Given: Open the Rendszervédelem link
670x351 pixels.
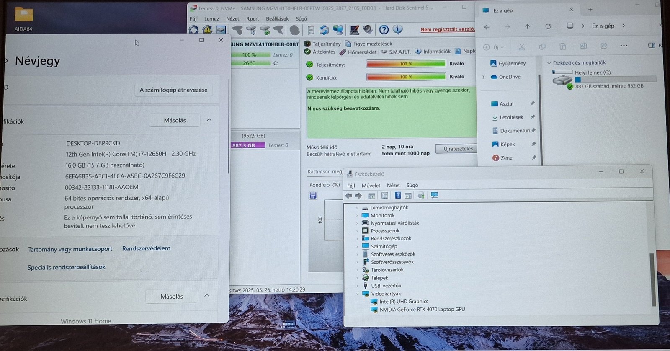Looking at the screenshot, I should (x=146, y=248).
